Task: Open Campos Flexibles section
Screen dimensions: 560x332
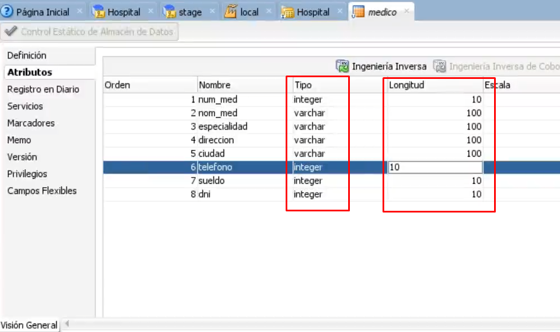Action: (42, 191)
